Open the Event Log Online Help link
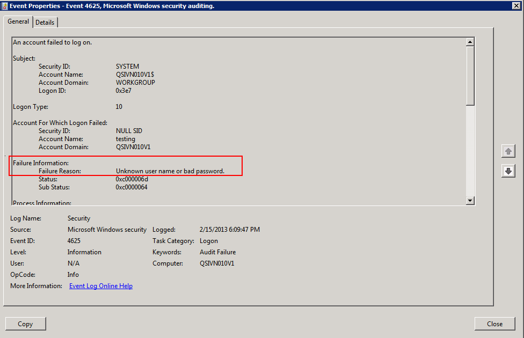The width and height of the screenshot is (524, 338). point(101,286)
